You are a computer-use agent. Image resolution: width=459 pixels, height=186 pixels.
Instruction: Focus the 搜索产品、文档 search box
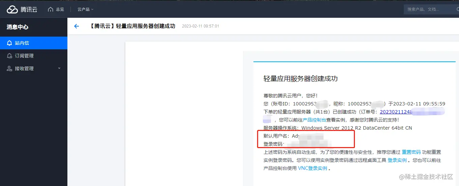pyautogui.click(x=431, y=9)
